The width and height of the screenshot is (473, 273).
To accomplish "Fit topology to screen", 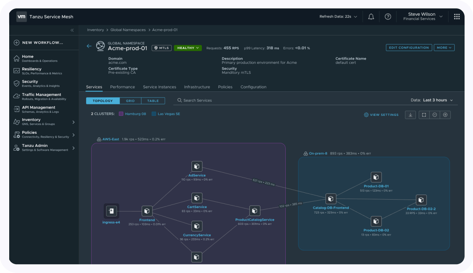I will coord(424,115).
